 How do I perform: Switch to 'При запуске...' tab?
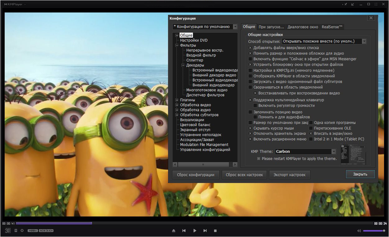tap(271, 27)
